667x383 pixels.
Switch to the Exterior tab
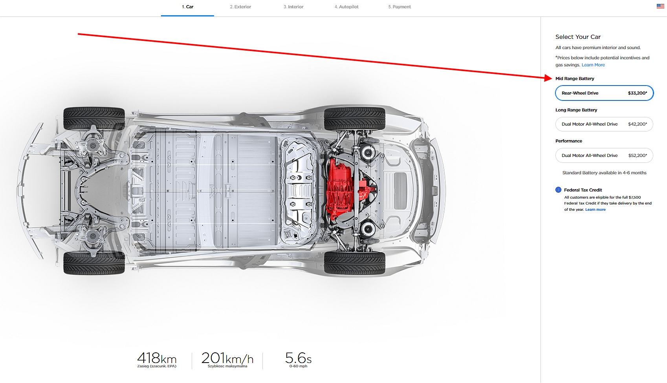tap(240, 7)
